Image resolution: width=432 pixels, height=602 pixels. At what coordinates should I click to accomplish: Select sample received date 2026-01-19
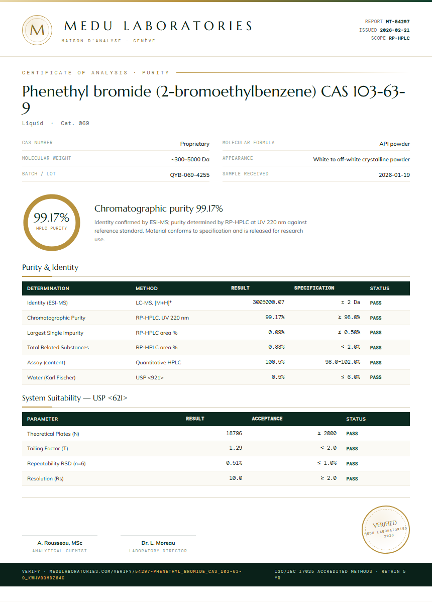pyautogui.click(x=394, y=175)
